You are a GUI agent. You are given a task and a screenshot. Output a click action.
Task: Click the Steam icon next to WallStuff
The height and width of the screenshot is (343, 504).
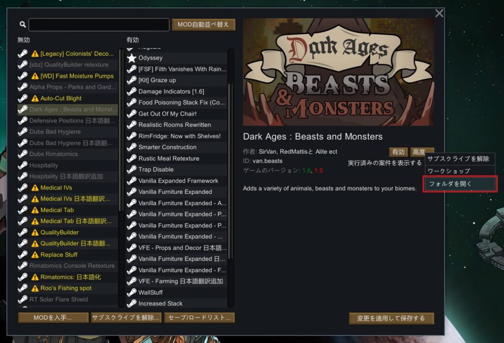click(x=131, y=292)
